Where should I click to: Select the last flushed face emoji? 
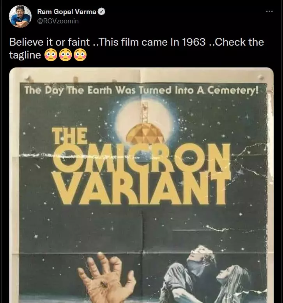(x=80, y=55)
